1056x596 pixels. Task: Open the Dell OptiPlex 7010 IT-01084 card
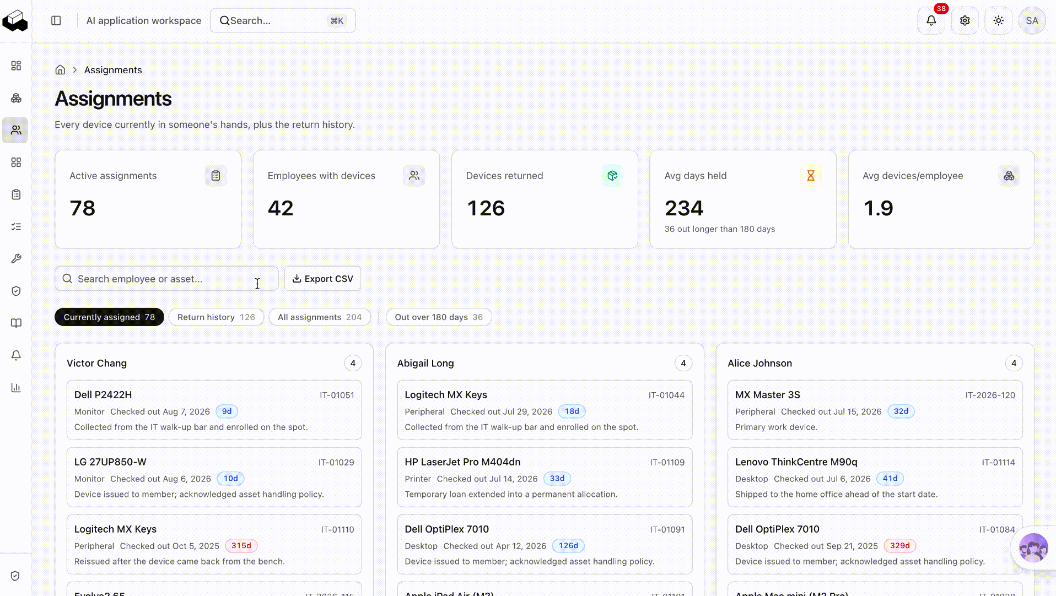point(875,545)
